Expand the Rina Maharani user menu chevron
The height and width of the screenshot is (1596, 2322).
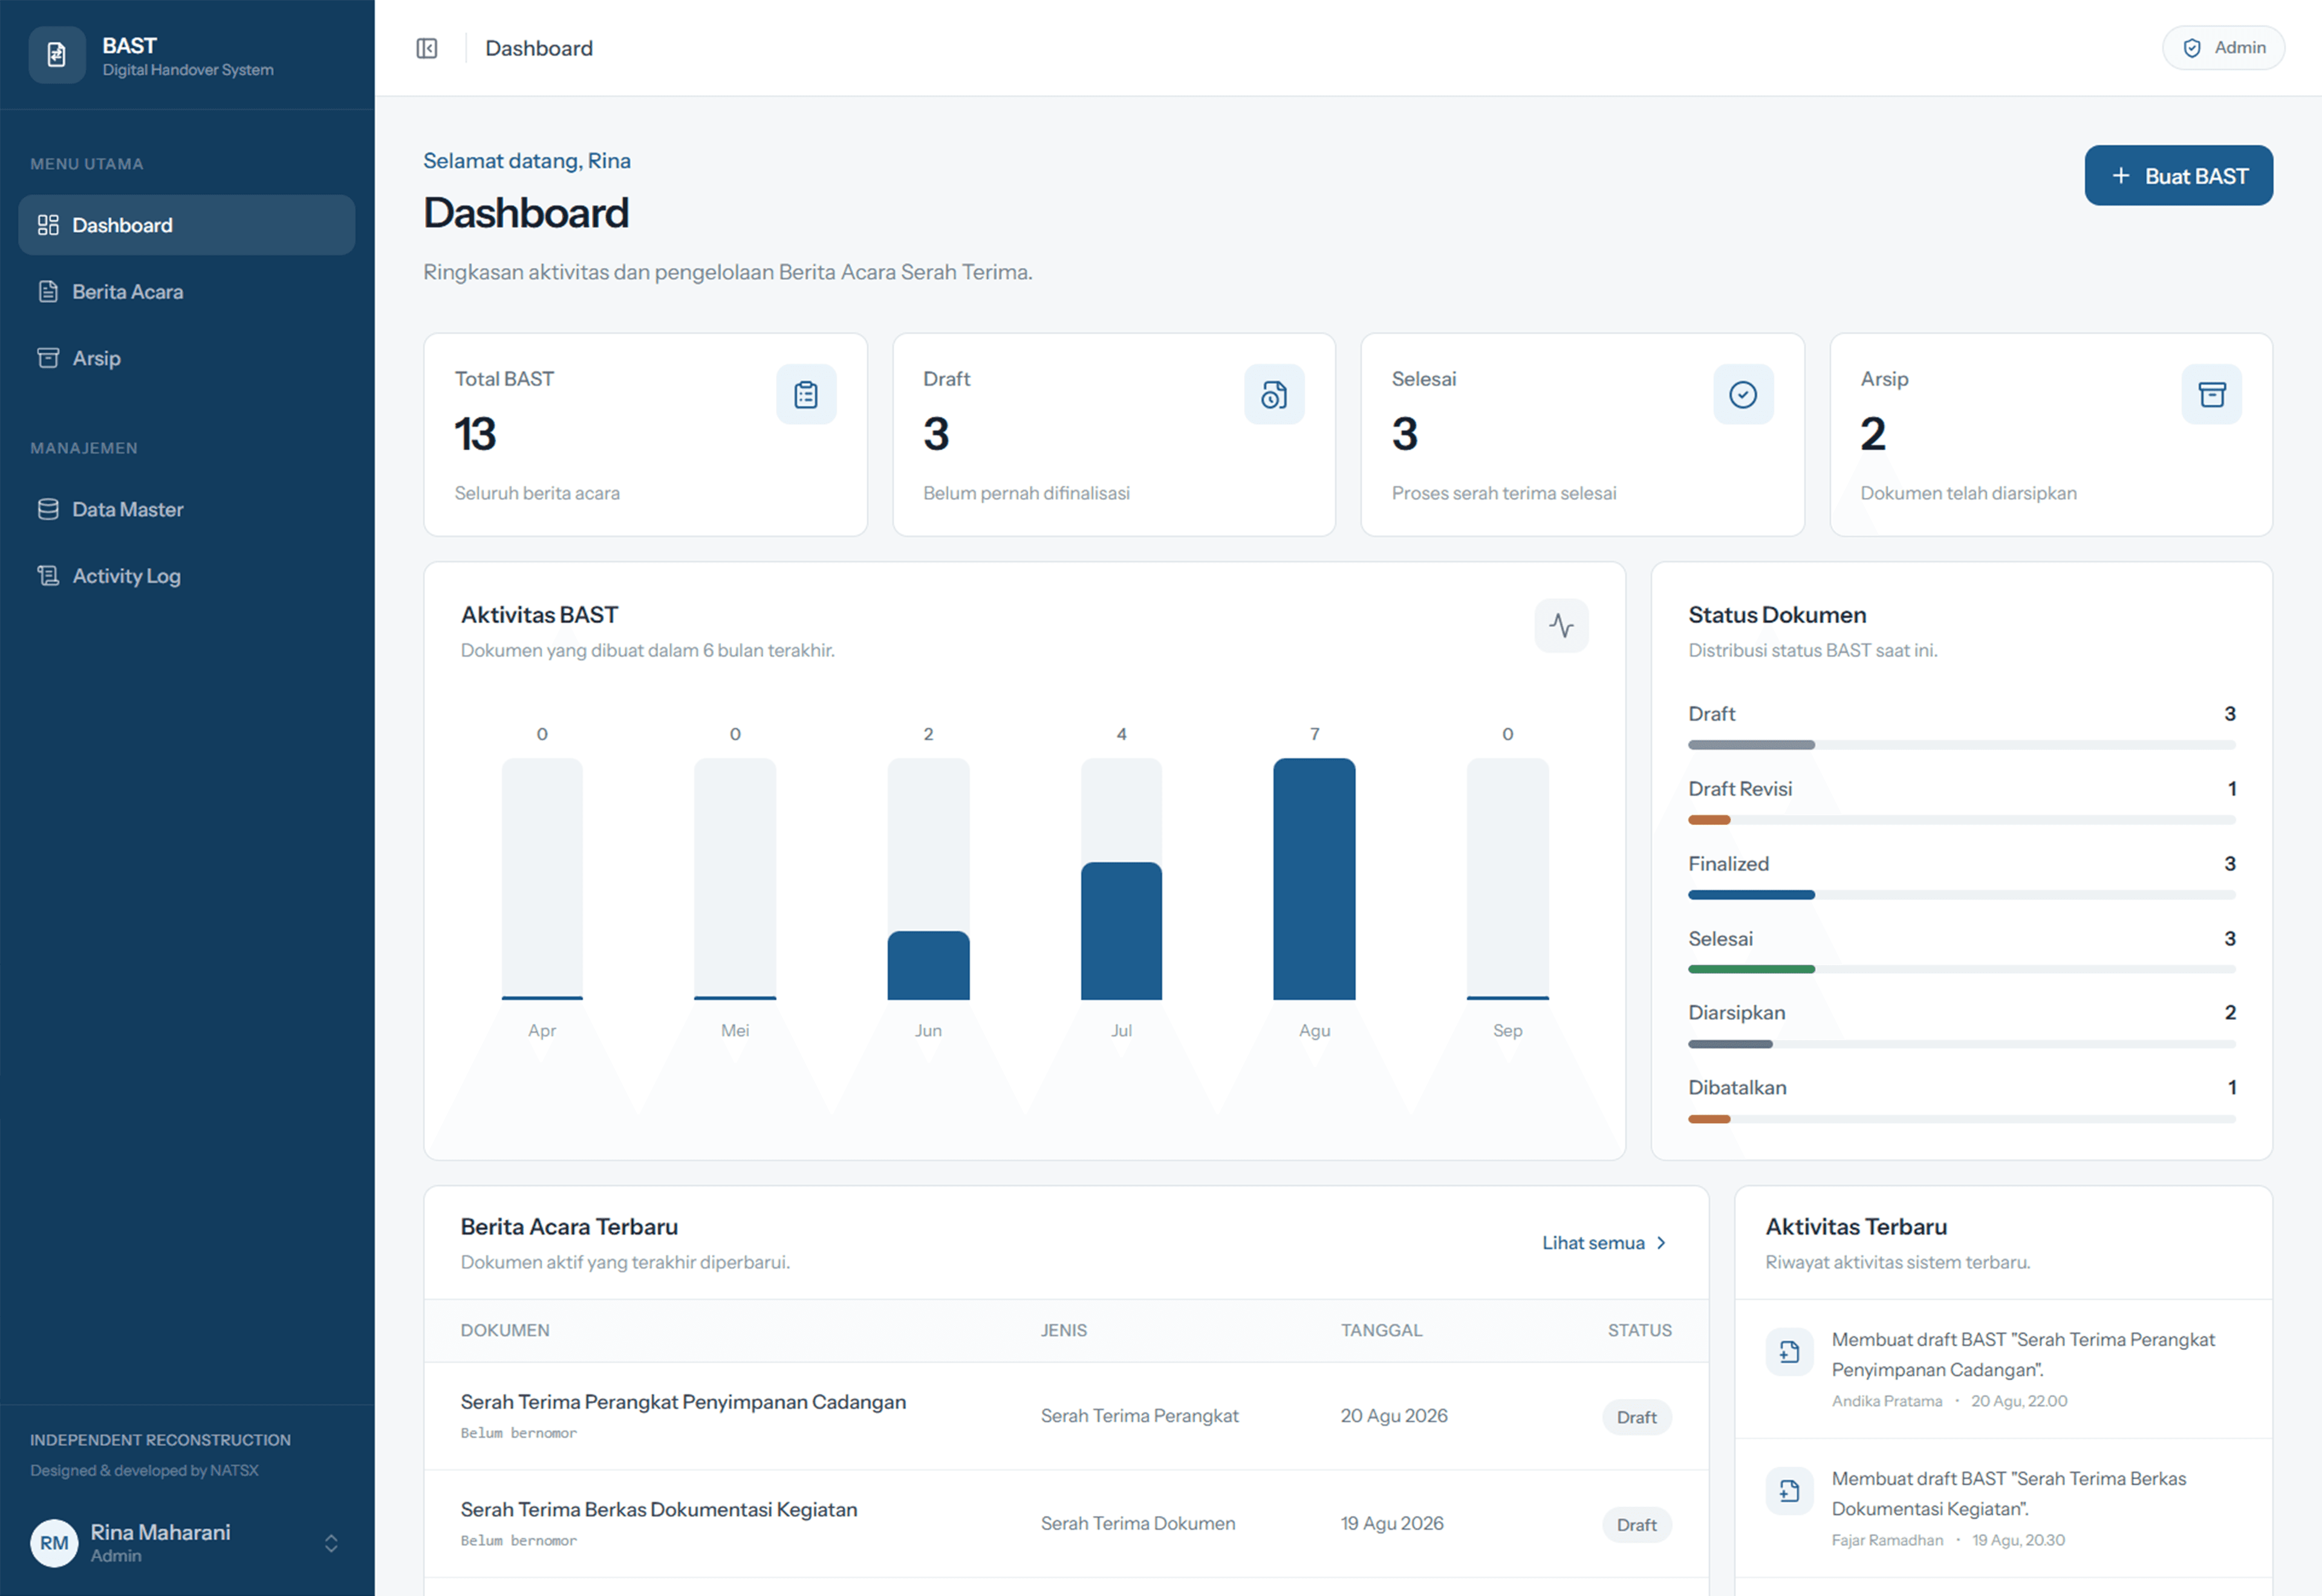tap(331, 1543)
